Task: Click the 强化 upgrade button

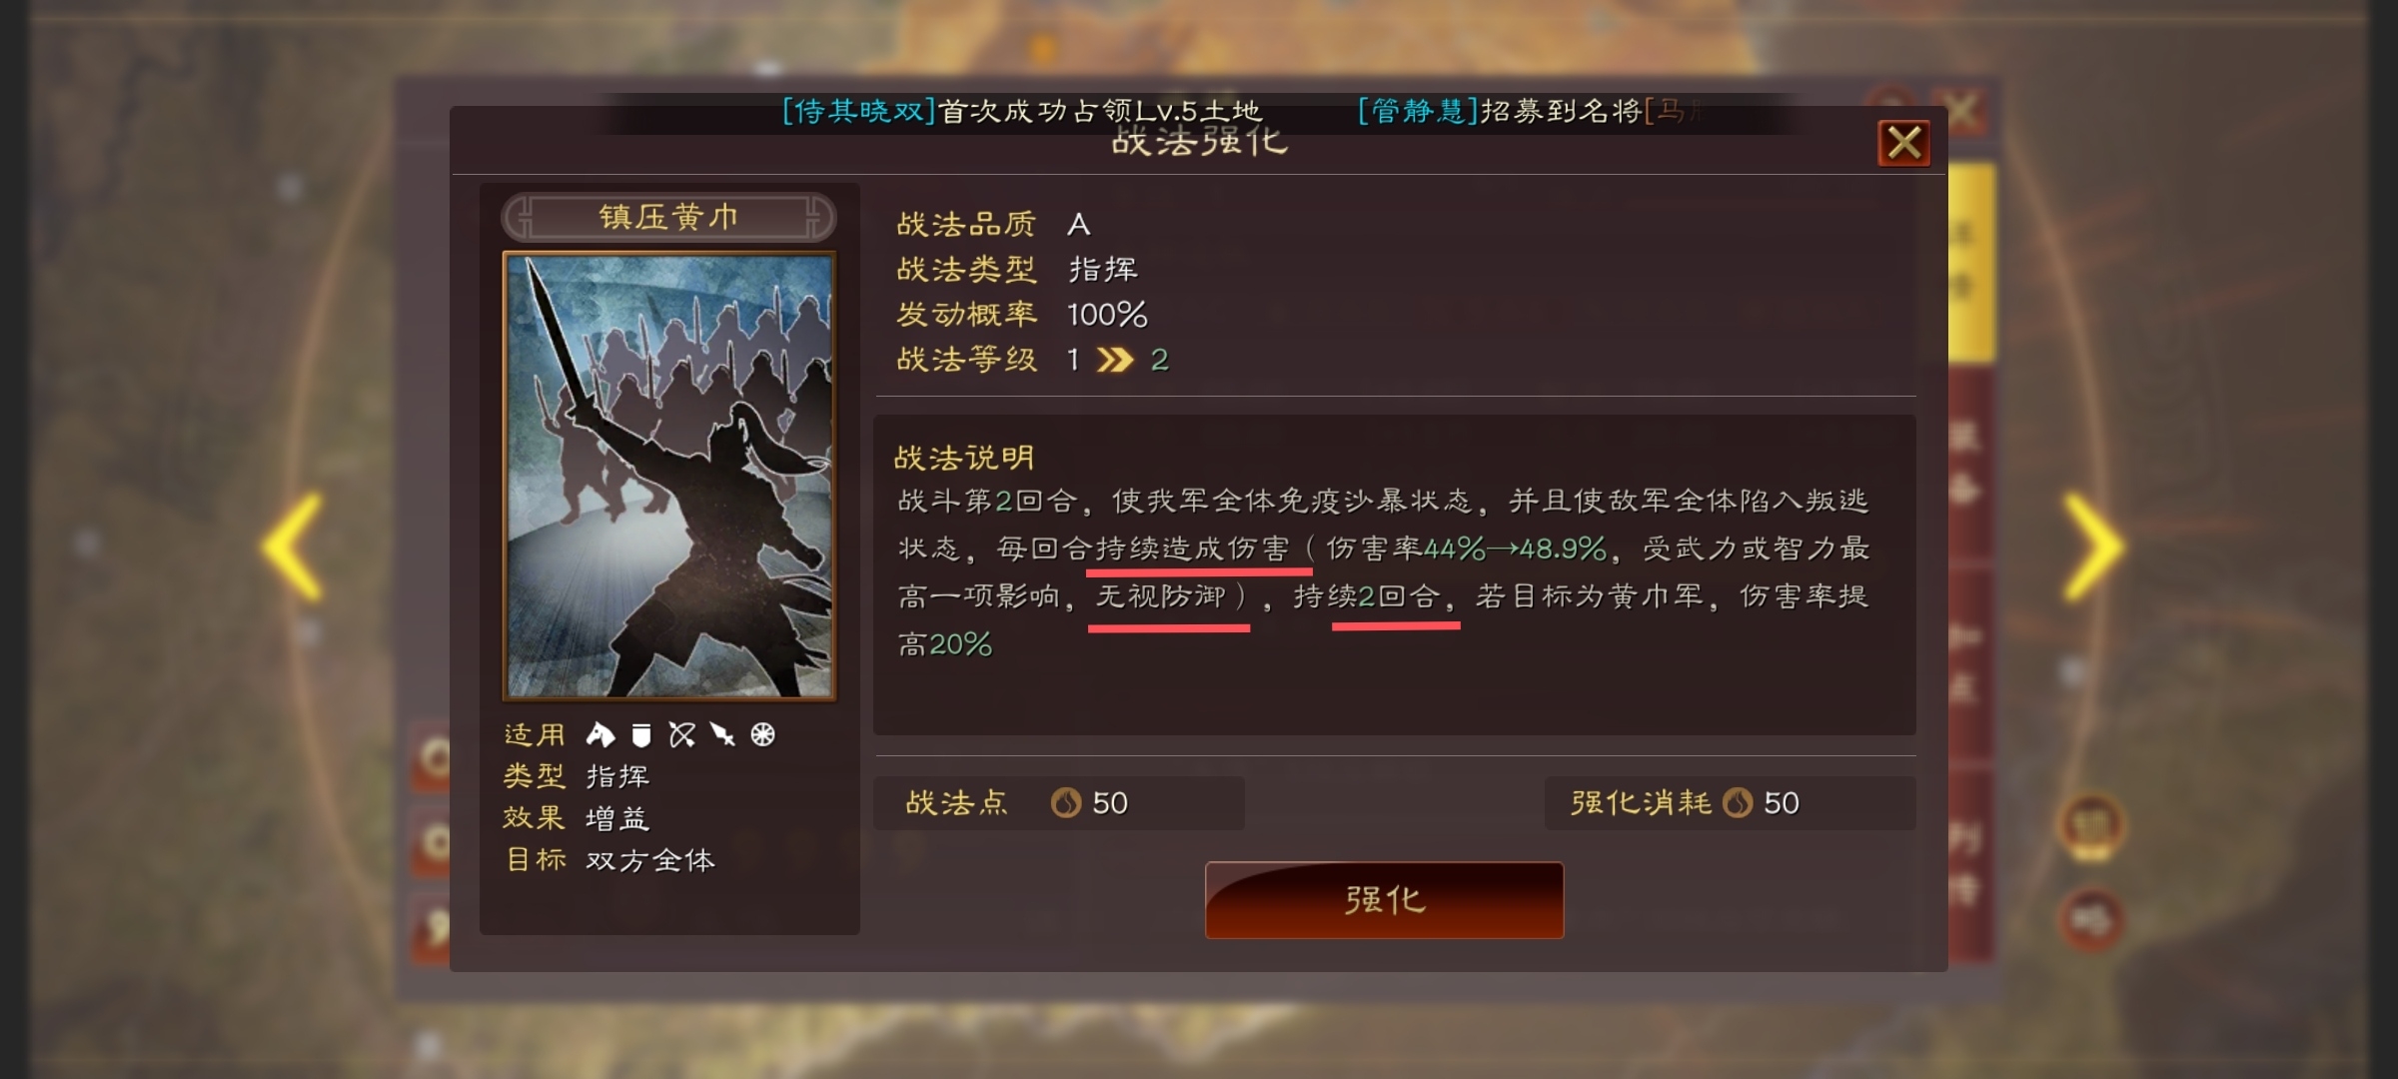Action: pos(1384,900)
